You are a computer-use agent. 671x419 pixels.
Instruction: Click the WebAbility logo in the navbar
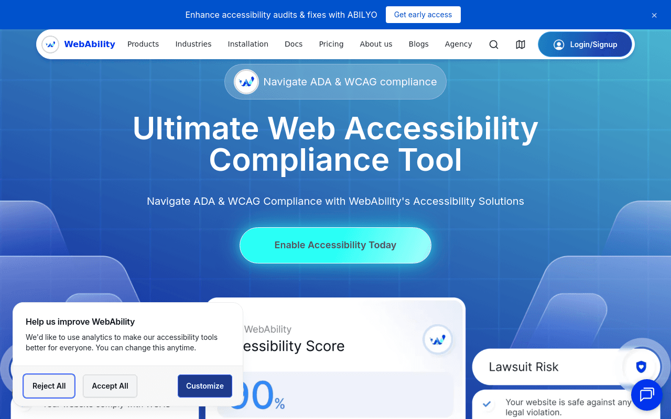[x=78, y=44]
